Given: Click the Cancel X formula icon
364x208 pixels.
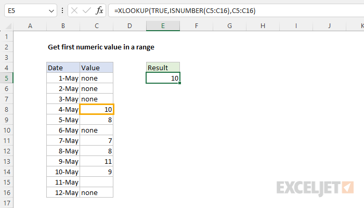Looking at the screenshot, I should (x=73, y=11).
